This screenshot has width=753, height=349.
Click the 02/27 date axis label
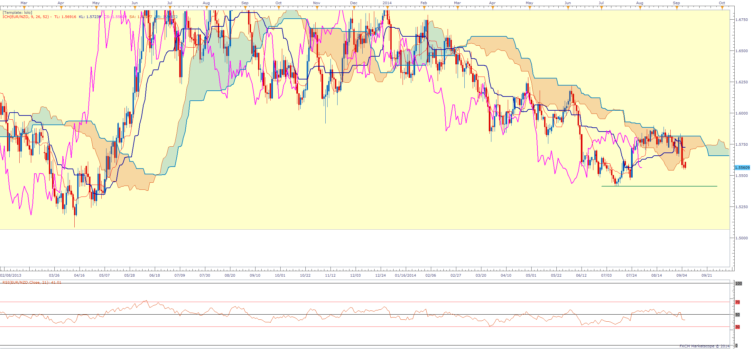point(456,275)
